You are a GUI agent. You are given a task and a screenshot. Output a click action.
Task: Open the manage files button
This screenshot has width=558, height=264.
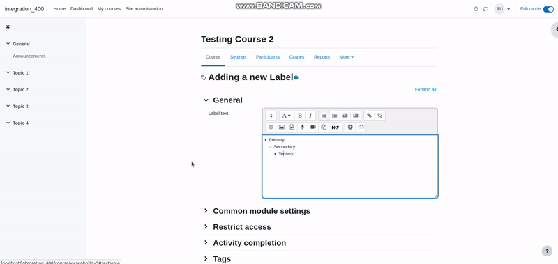tap(324, 127)
